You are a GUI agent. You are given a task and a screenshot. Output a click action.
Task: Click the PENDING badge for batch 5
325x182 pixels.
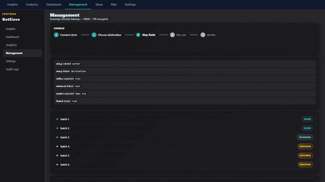point(305,155)
